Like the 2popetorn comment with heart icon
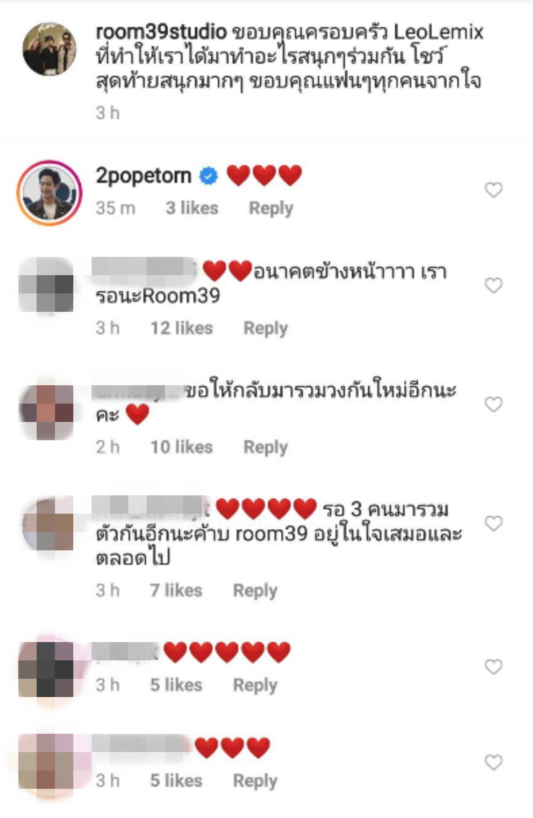The width and height of the screenshot is (533, 818). pyautogui.click(x=493, y=190)
